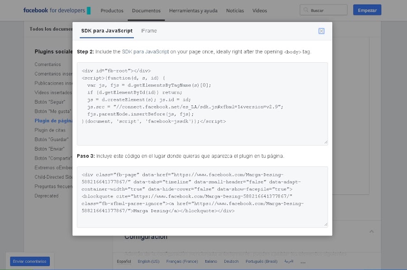Switch language to English (US)

coord(148,261)
